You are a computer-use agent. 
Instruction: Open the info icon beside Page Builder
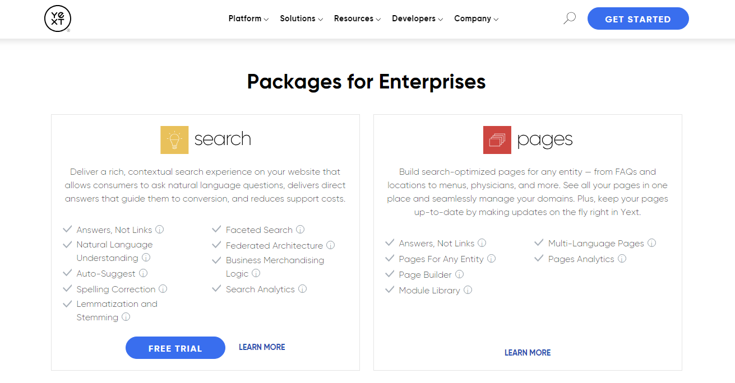tap(460, 274)
